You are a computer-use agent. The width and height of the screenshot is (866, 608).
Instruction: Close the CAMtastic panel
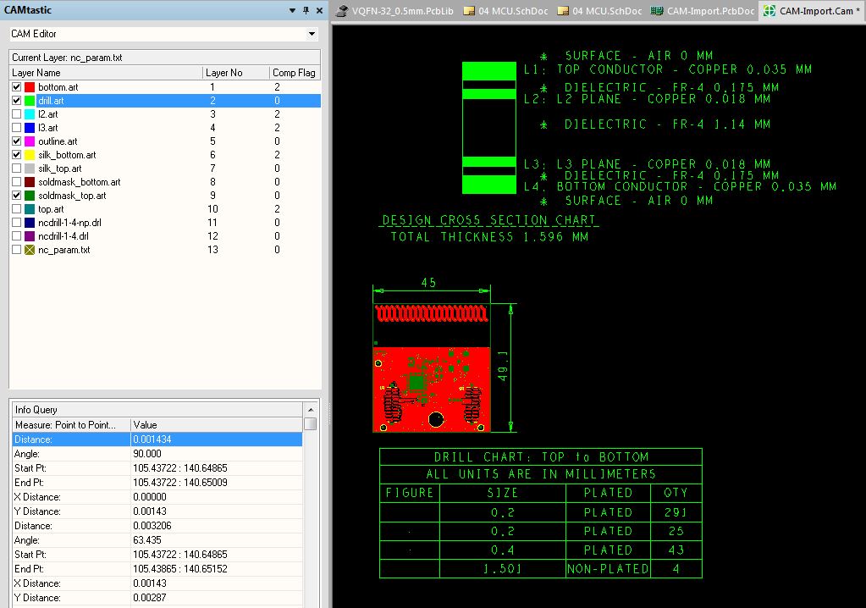[319, 10]
